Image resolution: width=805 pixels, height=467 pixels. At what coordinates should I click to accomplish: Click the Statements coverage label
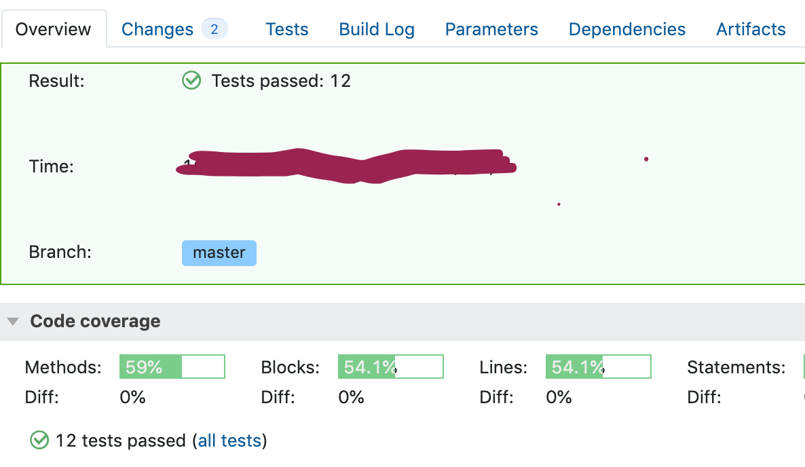pyautogui.click(x=736, y=367)
